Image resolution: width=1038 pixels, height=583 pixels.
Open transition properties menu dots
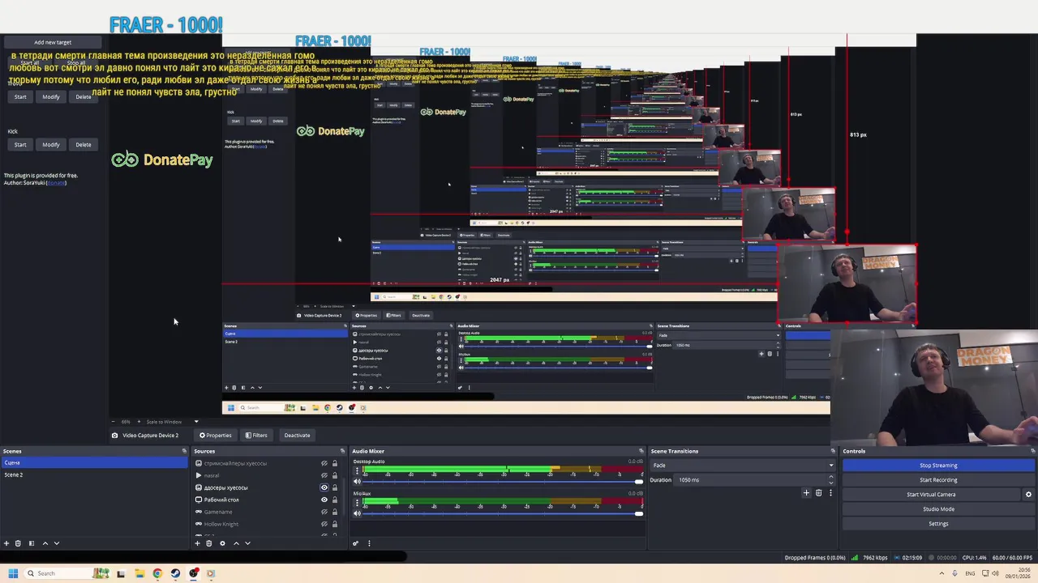[830, 492]
